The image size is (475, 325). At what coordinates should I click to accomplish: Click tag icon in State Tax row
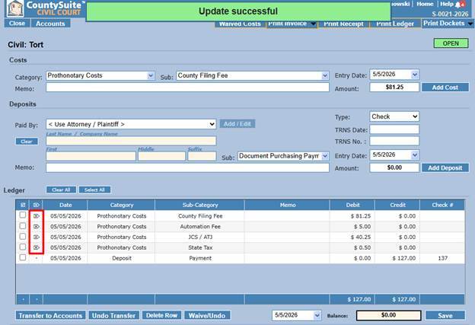[x=37, y=247]
